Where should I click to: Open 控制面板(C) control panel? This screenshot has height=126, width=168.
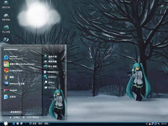click(51, 72)
